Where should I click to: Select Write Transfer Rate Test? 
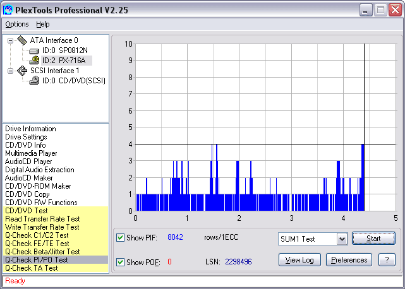click(56, 227)
